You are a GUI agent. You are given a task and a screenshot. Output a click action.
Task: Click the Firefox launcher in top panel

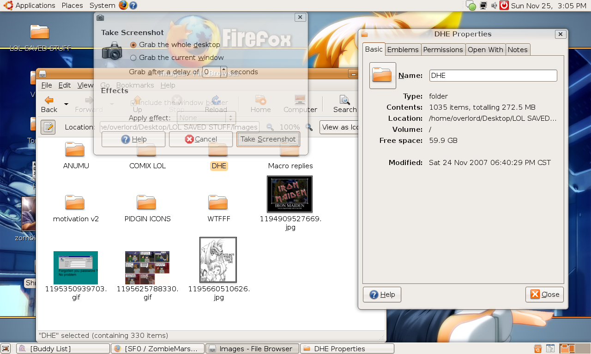click(123, 6)
